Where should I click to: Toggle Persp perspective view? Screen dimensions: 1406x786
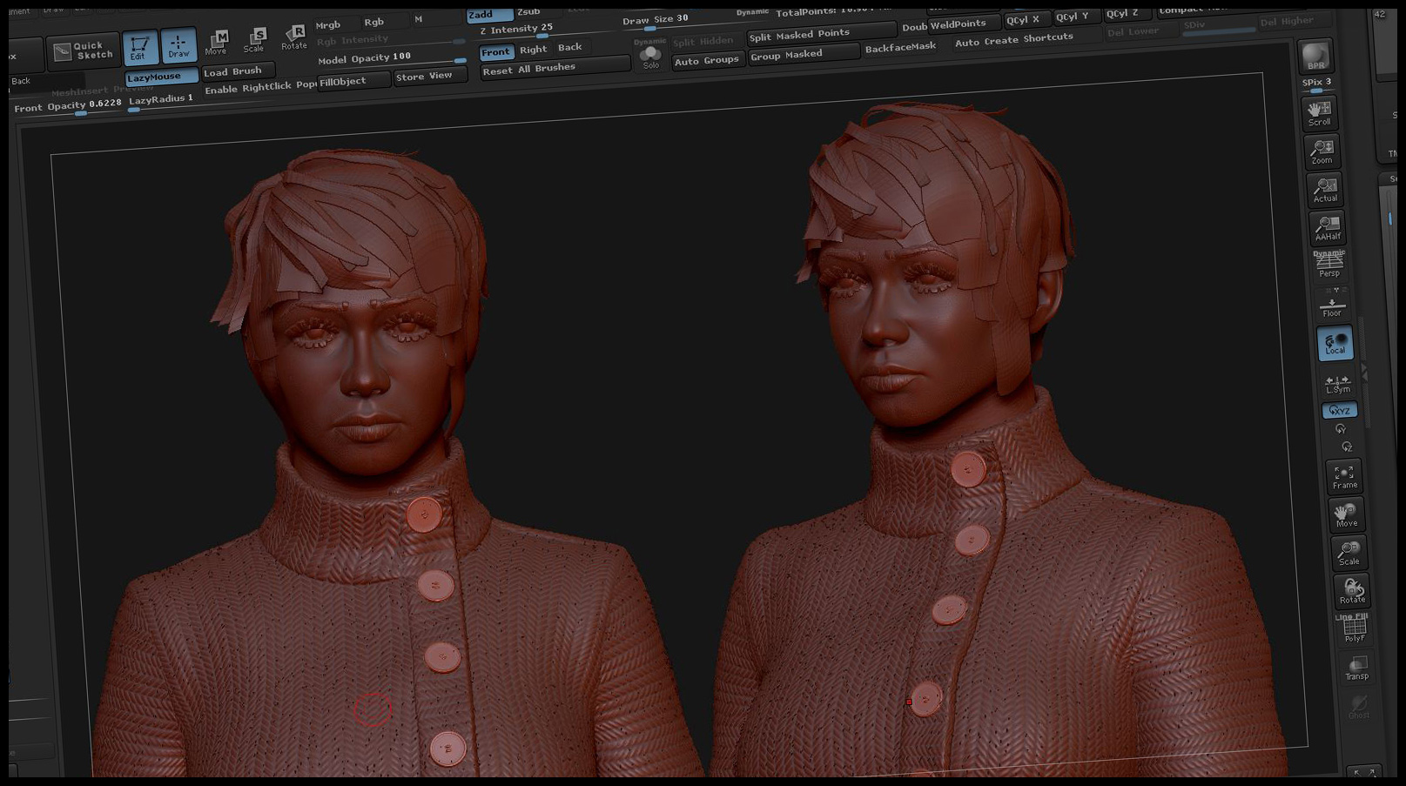click(1329, 265)
